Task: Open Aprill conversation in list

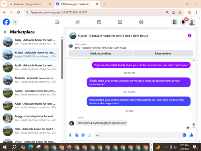Action: tap(31, 67)
